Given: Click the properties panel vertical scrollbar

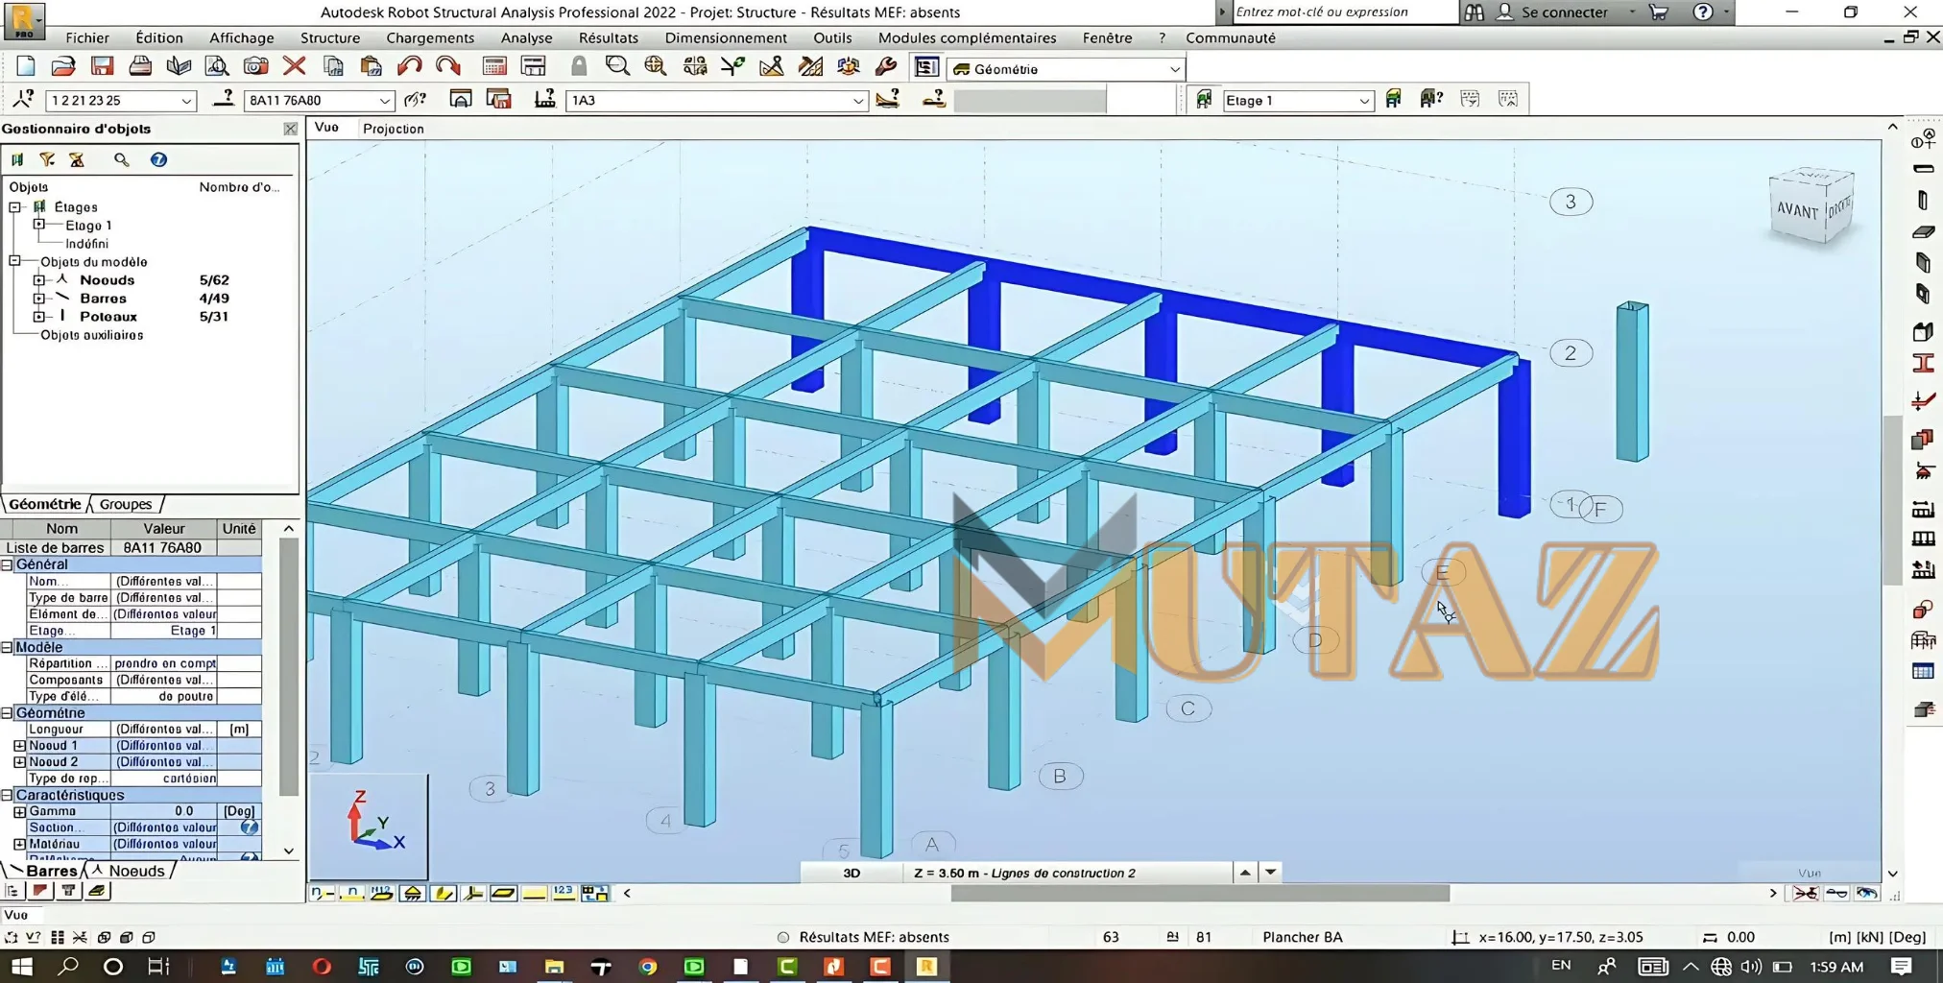Looking at the screenshot, I should [288, 667].
